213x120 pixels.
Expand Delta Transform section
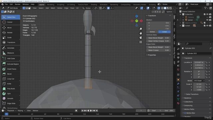pos(192,94)
